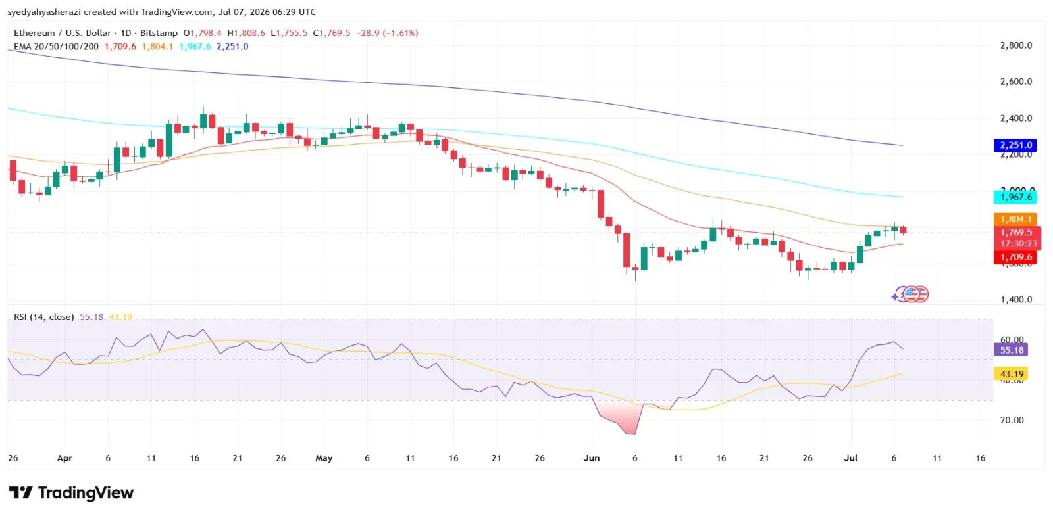The image size is (1053, 516).
Task: Click the syedyahyasherazi TradingView.com attribution text
Action: coord(162,12)
